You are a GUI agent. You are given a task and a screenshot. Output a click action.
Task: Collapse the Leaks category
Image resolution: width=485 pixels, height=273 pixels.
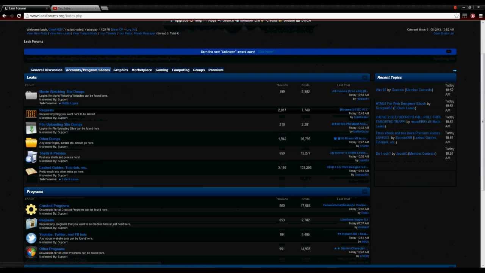point(365,77)
